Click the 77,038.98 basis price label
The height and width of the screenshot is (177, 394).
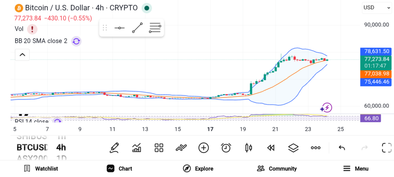376,74
